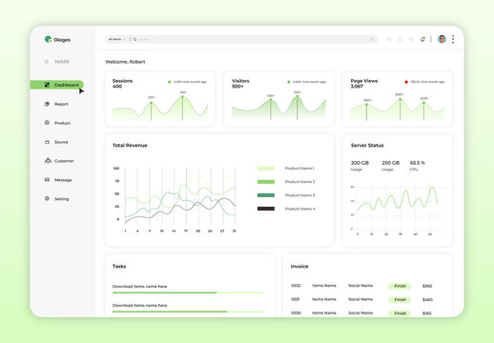
Task: Click the Welcome, Robert greeting
Action: click(125, 62)
